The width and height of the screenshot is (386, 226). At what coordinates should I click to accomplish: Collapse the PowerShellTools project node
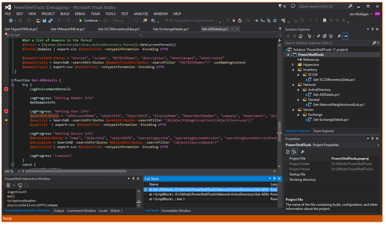tap(288, 55)
